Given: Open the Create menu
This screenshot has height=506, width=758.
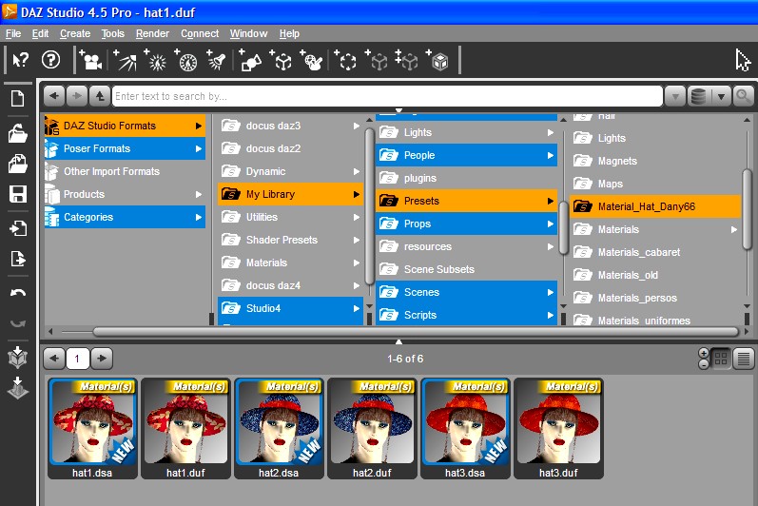Looking at the screenshot, I should [75, 33].
